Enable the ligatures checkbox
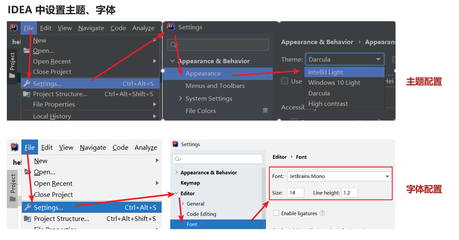The image size is (459, 240). point(276,213)
